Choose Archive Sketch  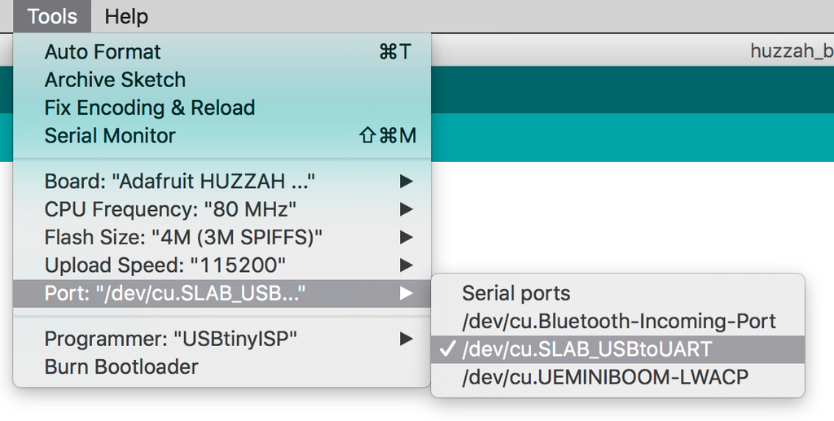point(115,80)
